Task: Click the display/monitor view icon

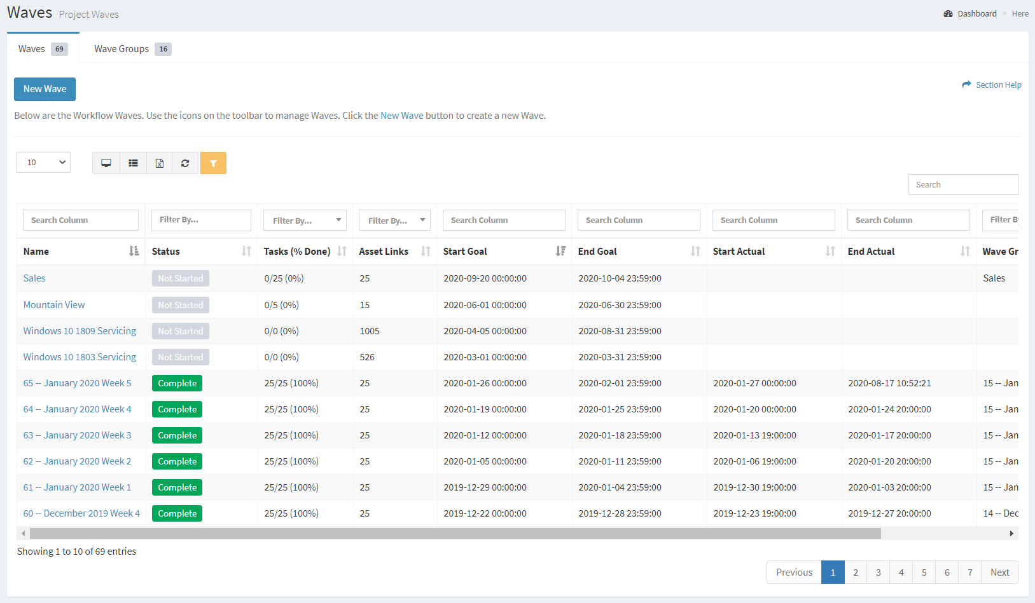Action: point(106,163)
